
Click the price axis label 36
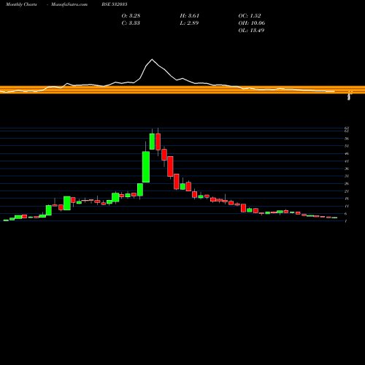click(347, 169)
